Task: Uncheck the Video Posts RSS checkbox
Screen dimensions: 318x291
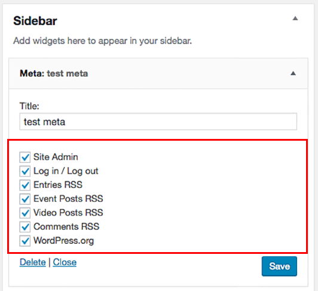Action: 25,213
